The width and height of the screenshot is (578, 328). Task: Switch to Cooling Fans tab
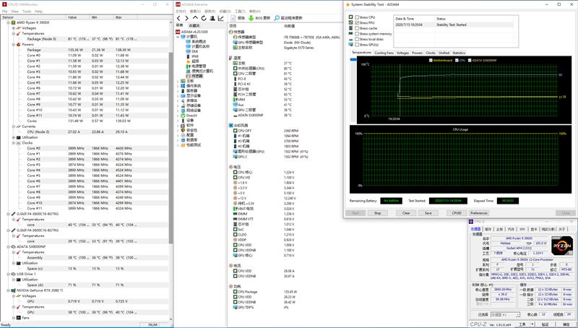coord(384,53)
